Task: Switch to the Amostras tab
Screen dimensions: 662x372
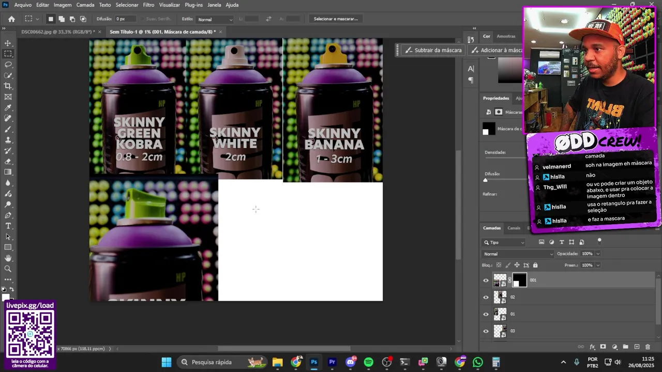Action: click(x=506, y=36)
